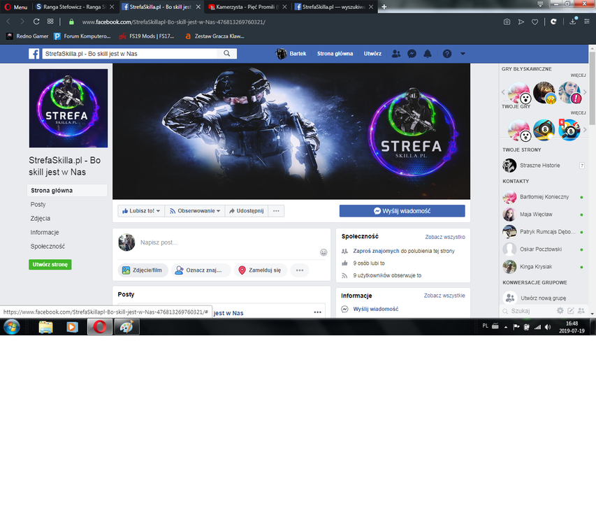Click the Udostępnij share button
The width and height of the screenshot is (596, 524).
point(247,211)
